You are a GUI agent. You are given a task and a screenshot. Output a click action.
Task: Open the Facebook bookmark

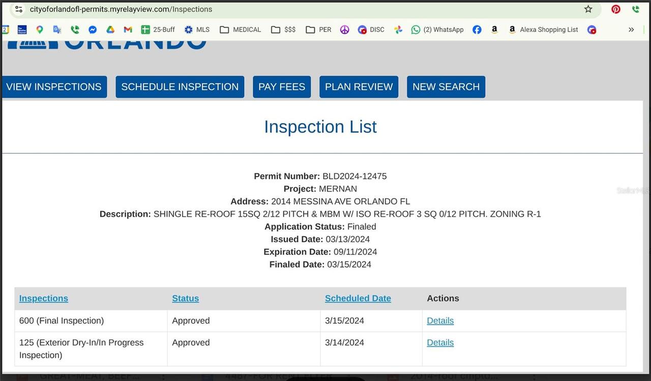point(477,30)
